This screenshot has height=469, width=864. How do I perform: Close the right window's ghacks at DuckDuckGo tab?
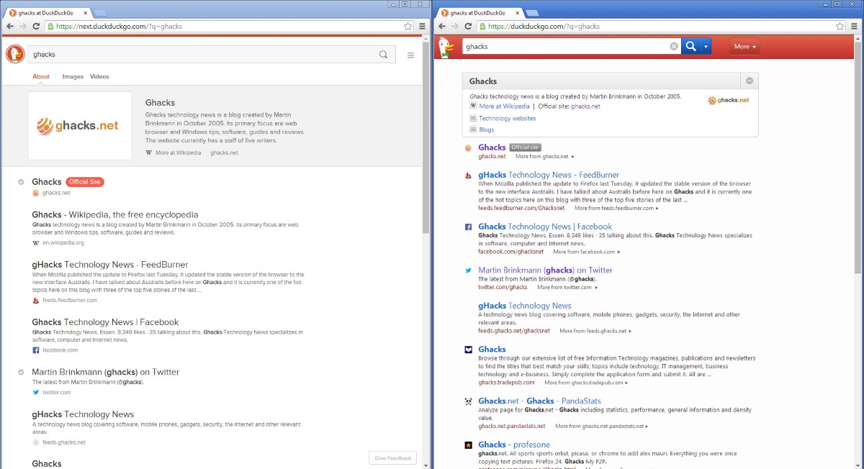[x=518, y=13]
